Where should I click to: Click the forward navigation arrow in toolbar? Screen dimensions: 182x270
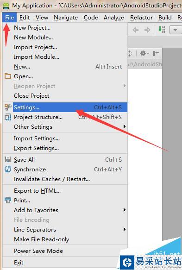click(147, 30)
